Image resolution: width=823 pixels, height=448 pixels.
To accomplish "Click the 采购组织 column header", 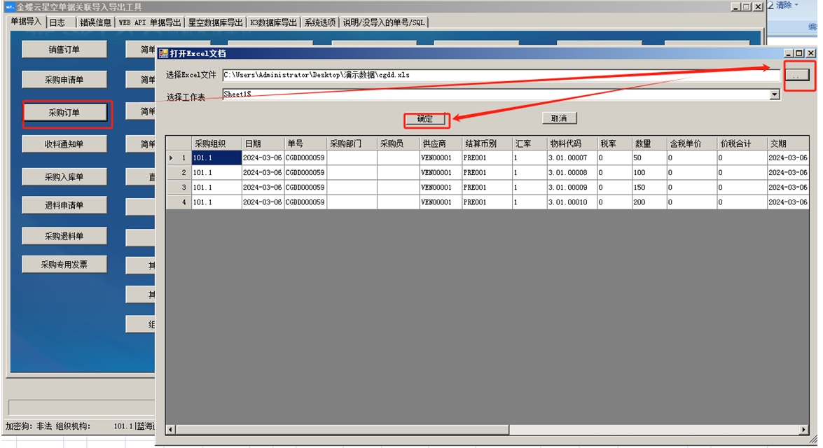I will pyautogui.click(x=216, y=143).
